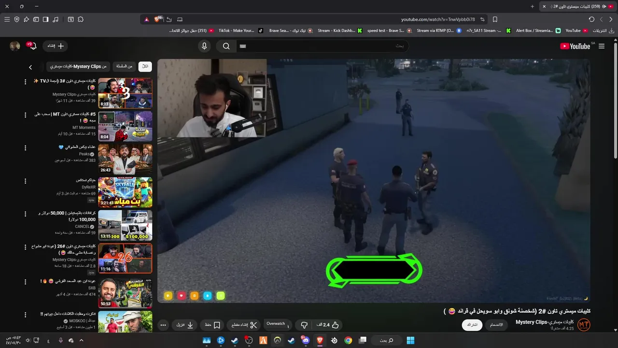Viewport: 618px width, 348px height.
Task: Click the Brave Rewards triangle icon
Action: pos(146,19)
